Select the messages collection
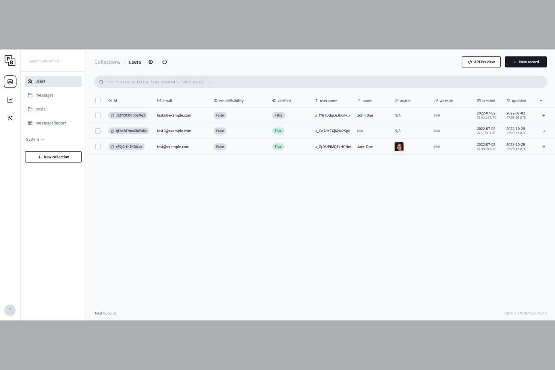The width and height of the screenshot is (555, 370). (x=44, y=95)
